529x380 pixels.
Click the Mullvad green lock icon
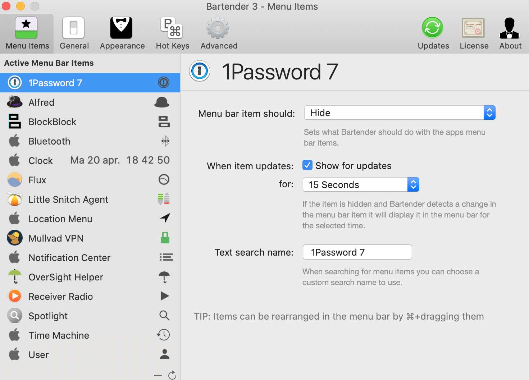[x=165, y=238]
